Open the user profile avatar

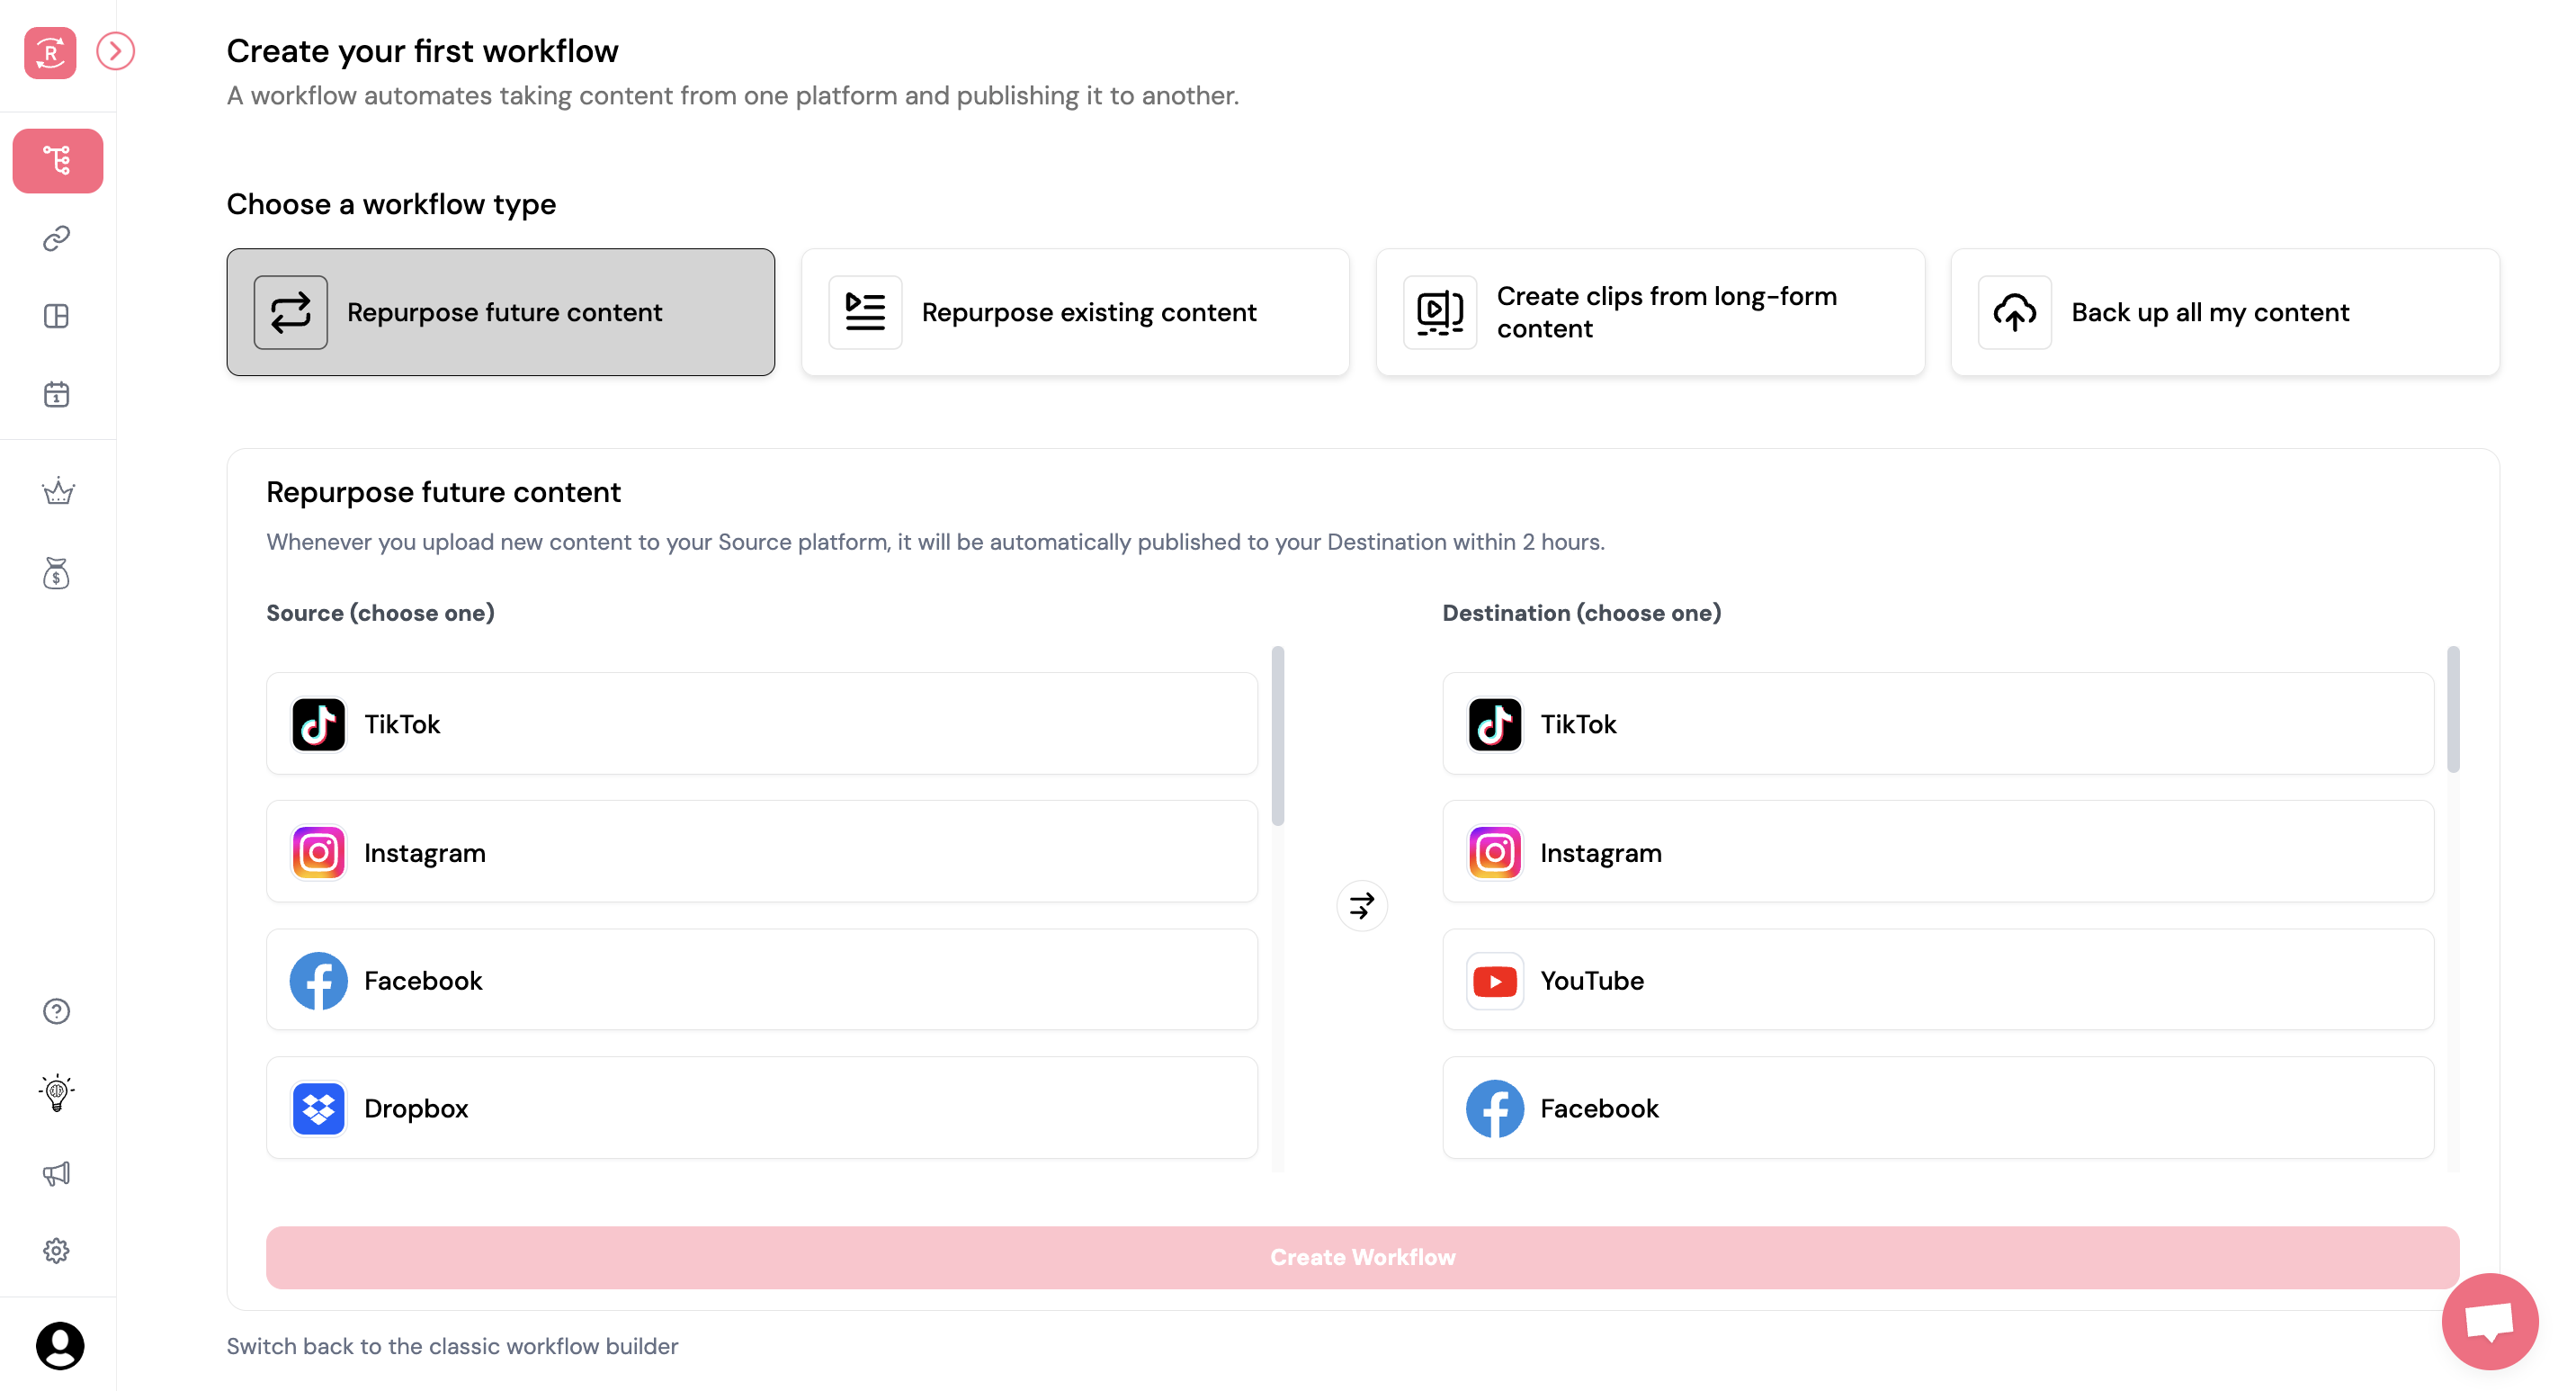click(x=60, y=1346)
